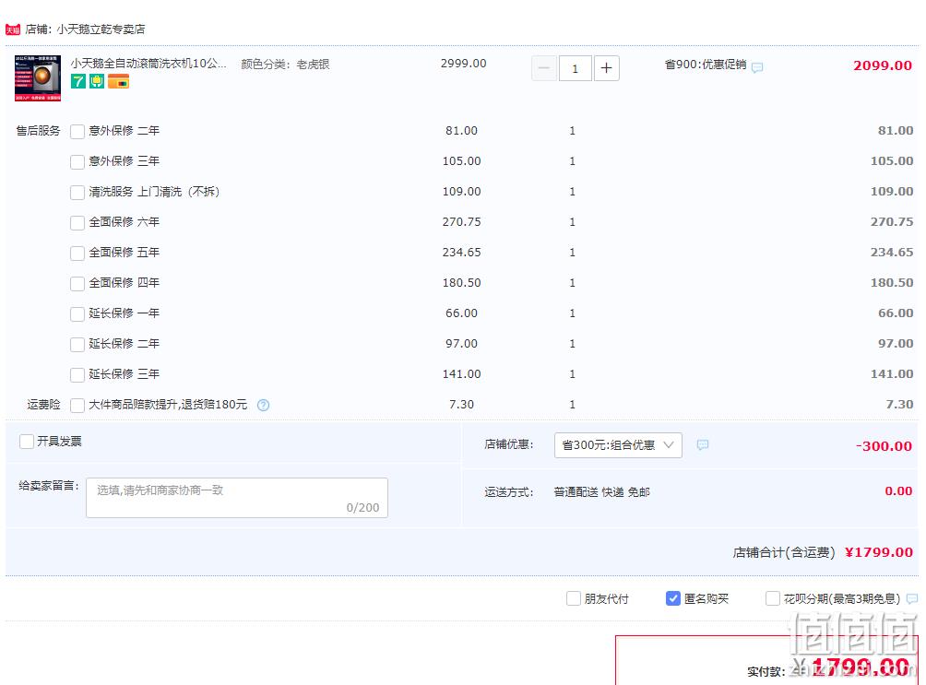The width and height of the screenshot is (926, 685).
Task: Click the 颜色分类: 老虎银 text
Action: pyautogui.click(x=285, y=65)
